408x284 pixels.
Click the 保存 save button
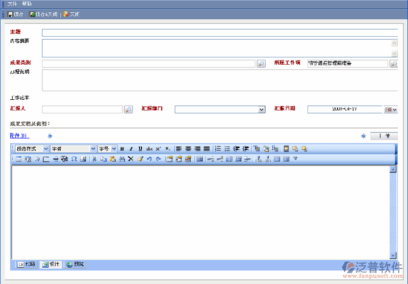pyautogui.click(x=15, y=14)
